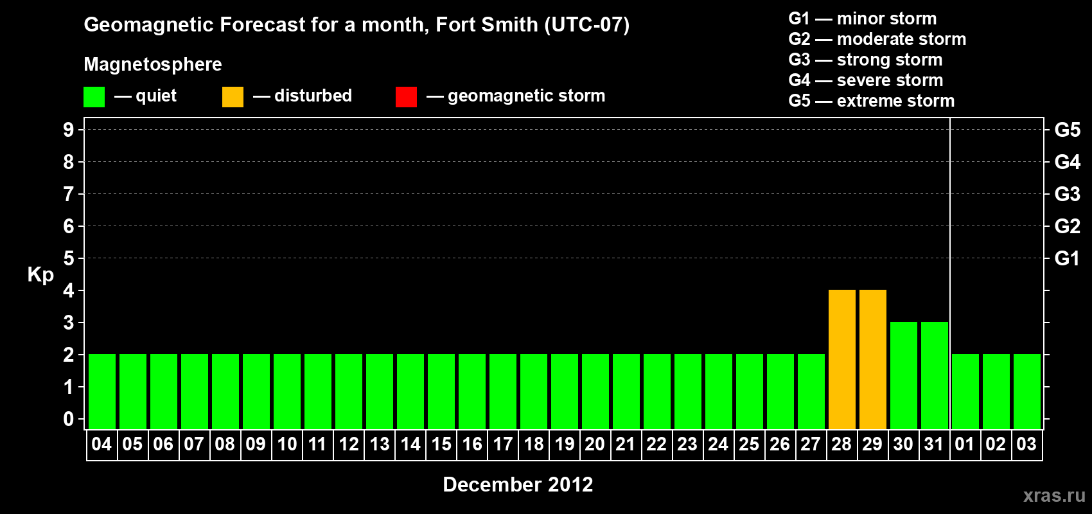The image size is (1092, 514).
Task: Select the green bar for day 22
Action: [656, 391]
